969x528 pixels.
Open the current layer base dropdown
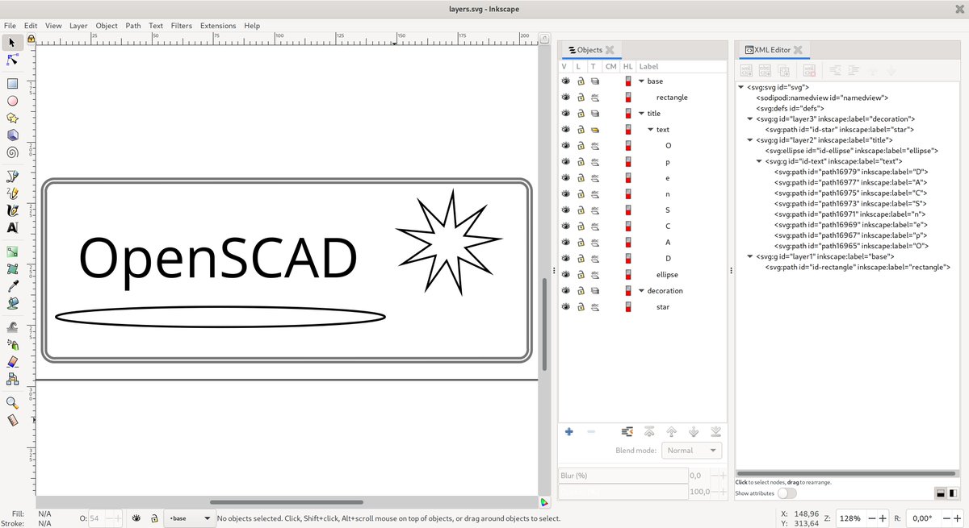pos(189,518)
